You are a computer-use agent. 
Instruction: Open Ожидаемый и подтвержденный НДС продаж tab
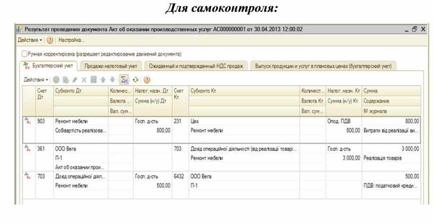tap(196, 66)
